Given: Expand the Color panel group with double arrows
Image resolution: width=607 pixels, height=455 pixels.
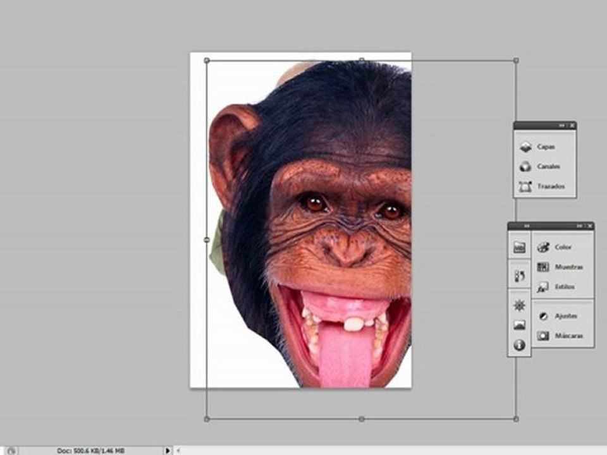Looking at the screenshot, I should (x=580, y=226).
